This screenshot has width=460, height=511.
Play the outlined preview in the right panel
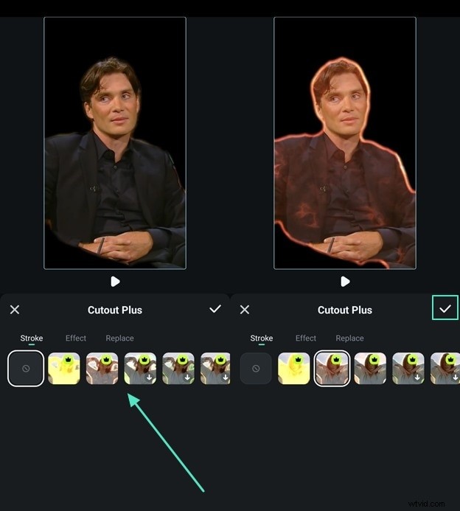(x=345, y=281)
